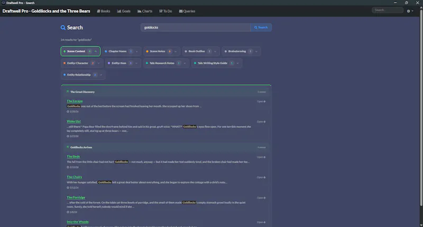Click the scrollbar down arrow
The image size is (423, 227).
click(x=421, y=225)
